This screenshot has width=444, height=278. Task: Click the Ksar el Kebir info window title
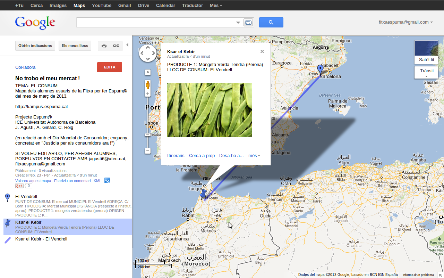[181, 51]
